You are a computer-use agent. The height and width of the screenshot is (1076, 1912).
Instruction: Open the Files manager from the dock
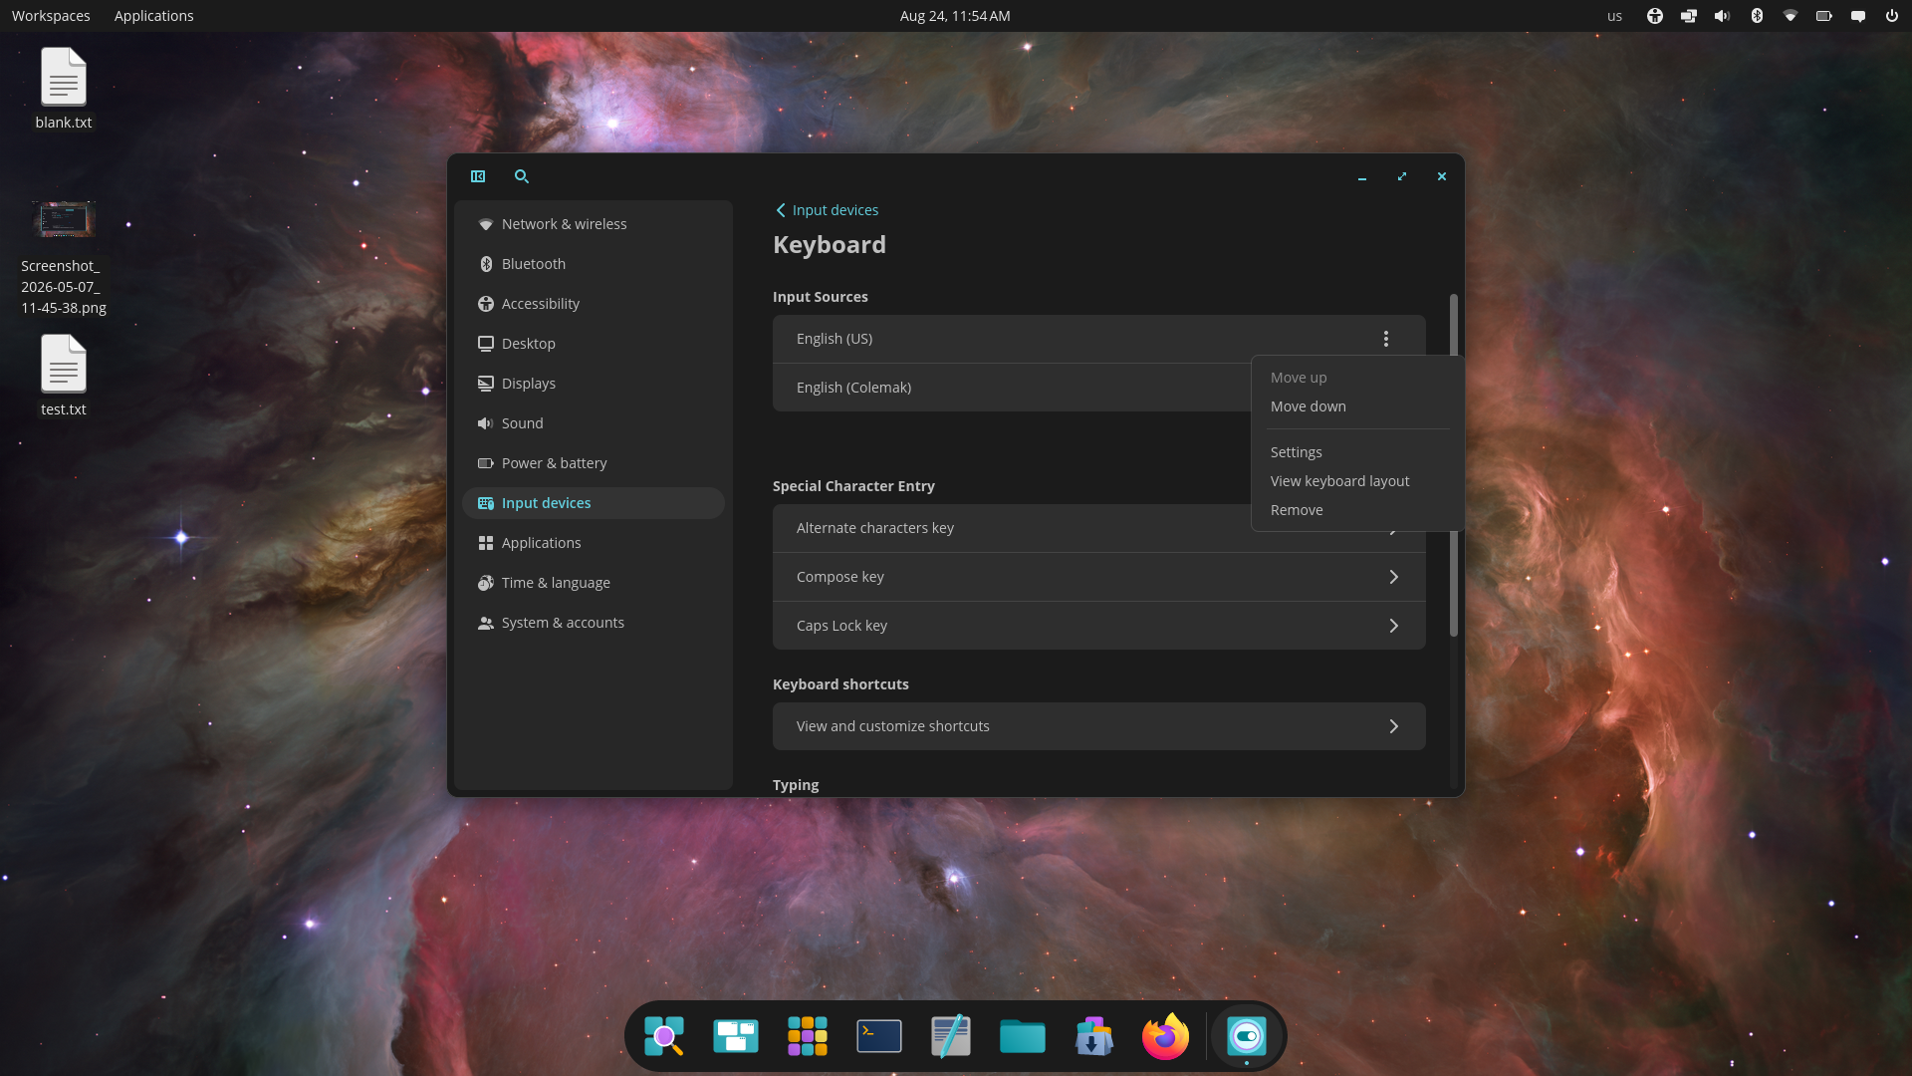(1023, 1036)
